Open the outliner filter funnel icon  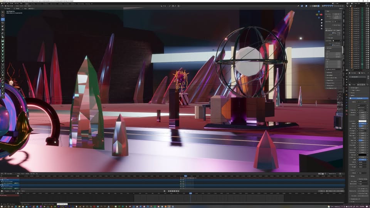pos(367,6)
